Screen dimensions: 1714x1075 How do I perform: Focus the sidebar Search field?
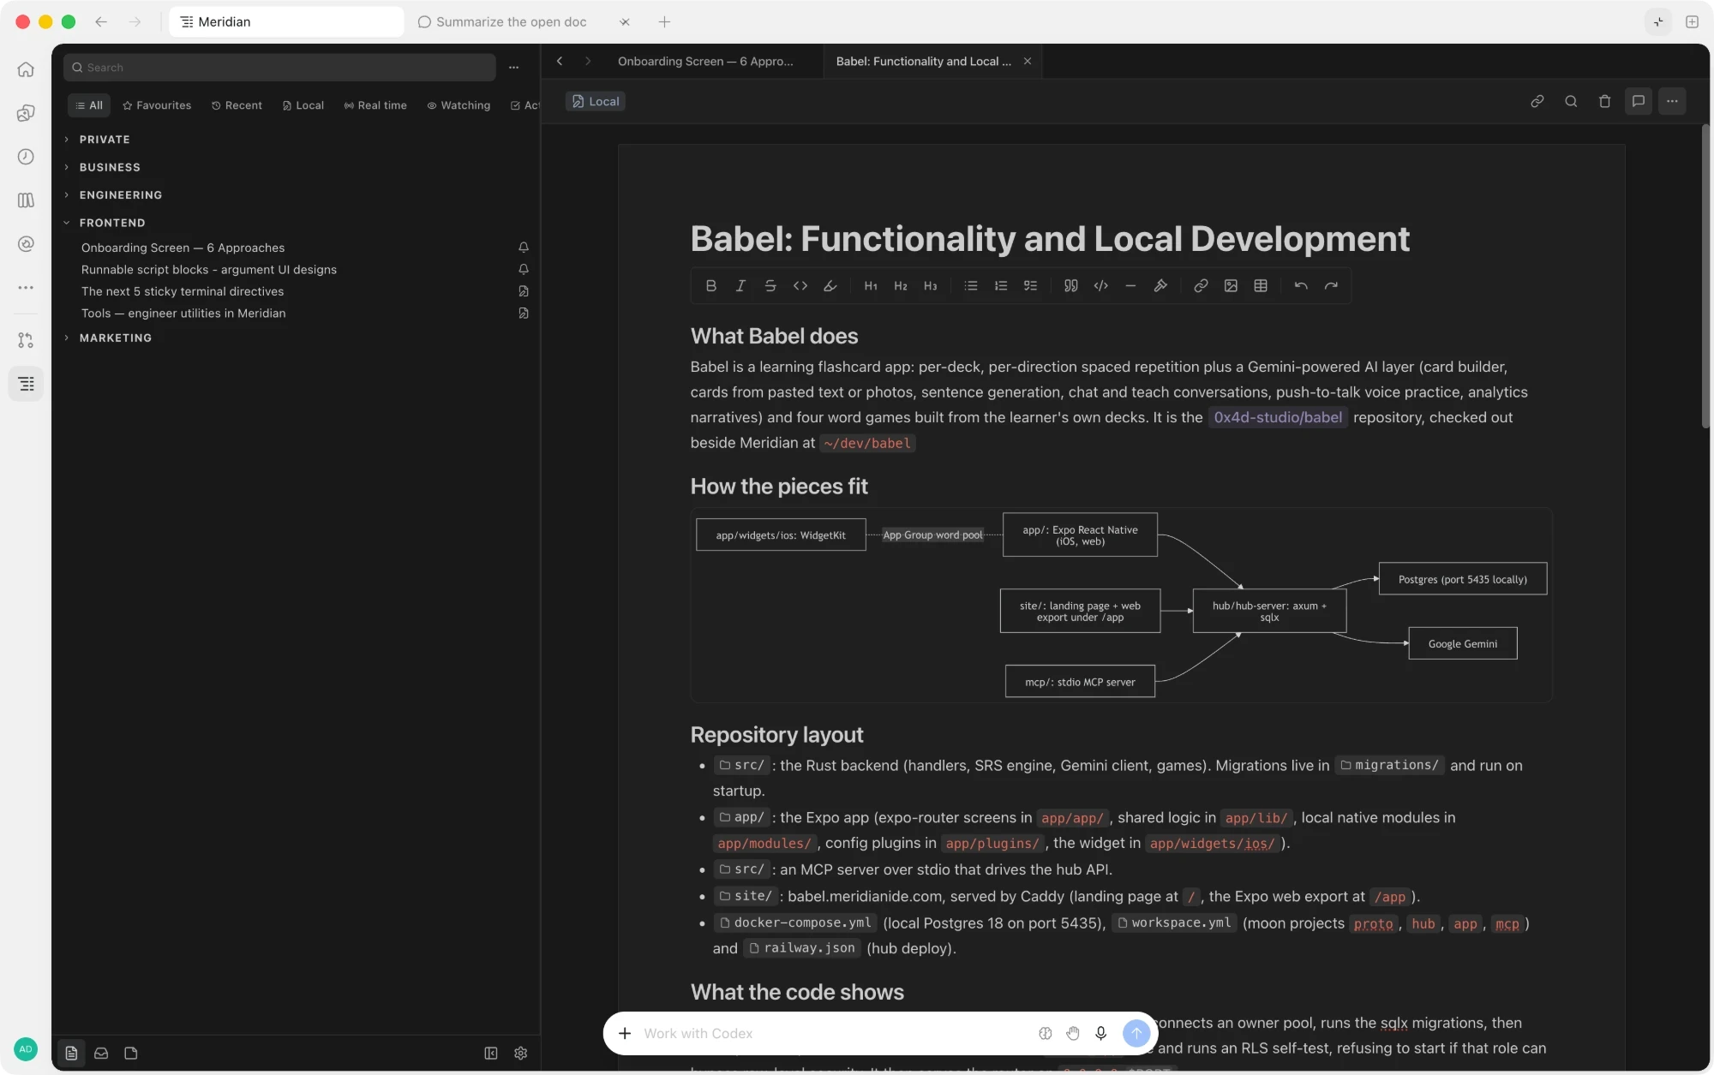click(279, 68)
